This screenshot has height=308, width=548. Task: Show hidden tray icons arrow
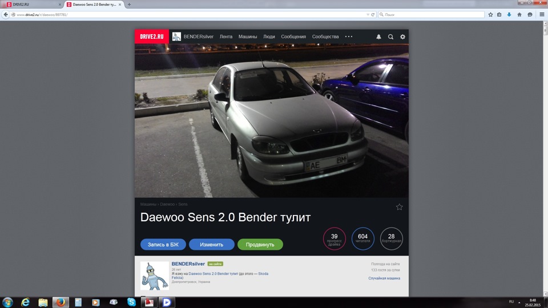click(x=519, y=302)
